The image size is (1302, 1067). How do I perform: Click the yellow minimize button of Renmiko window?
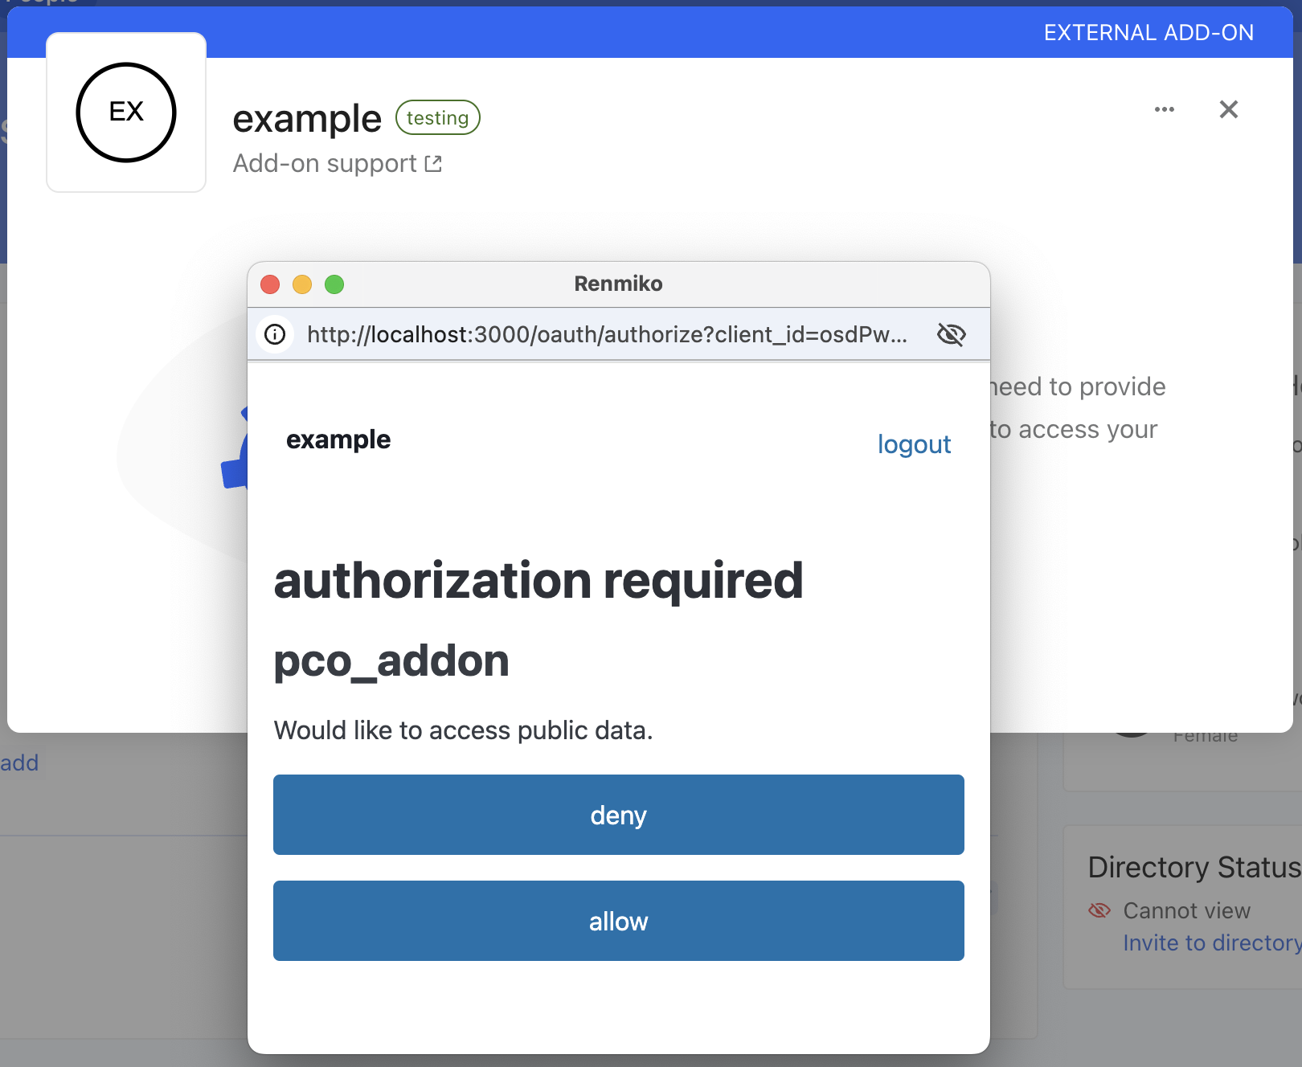pyautogui.click(x=302, y=284)
